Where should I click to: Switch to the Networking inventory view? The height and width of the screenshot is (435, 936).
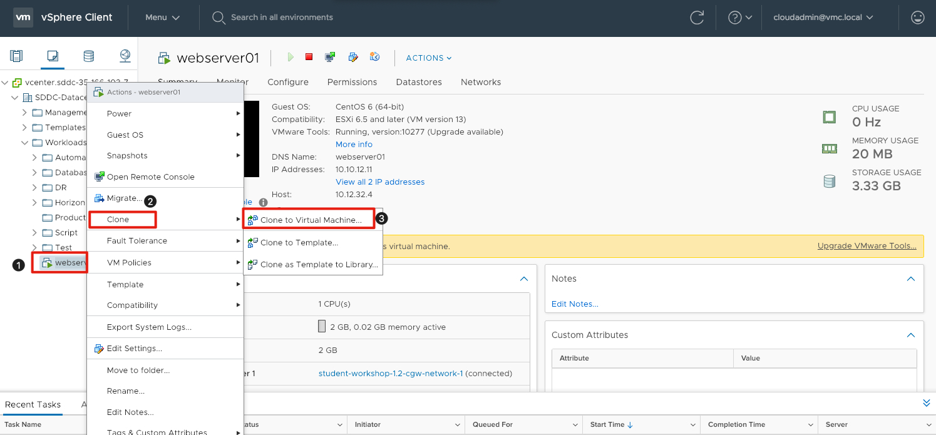click(125, 56)
